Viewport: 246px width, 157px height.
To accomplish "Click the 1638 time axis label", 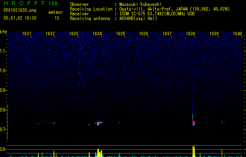I will (190, 34).
